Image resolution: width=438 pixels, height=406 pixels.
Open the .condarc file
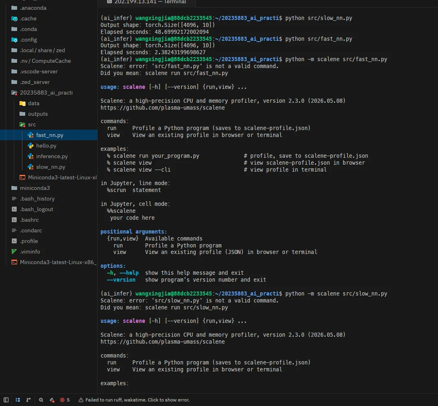tap(48, 231)
